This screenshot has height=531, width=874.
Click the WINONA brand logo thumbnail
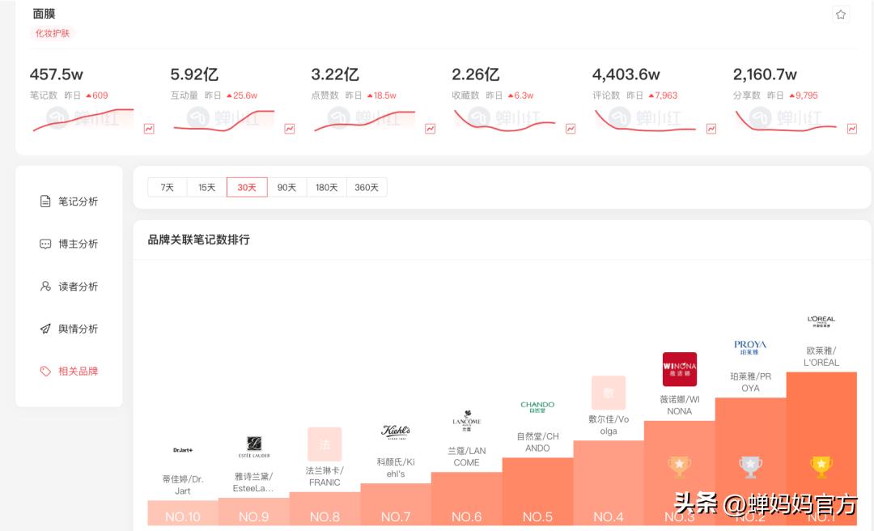tap(679, 370)
